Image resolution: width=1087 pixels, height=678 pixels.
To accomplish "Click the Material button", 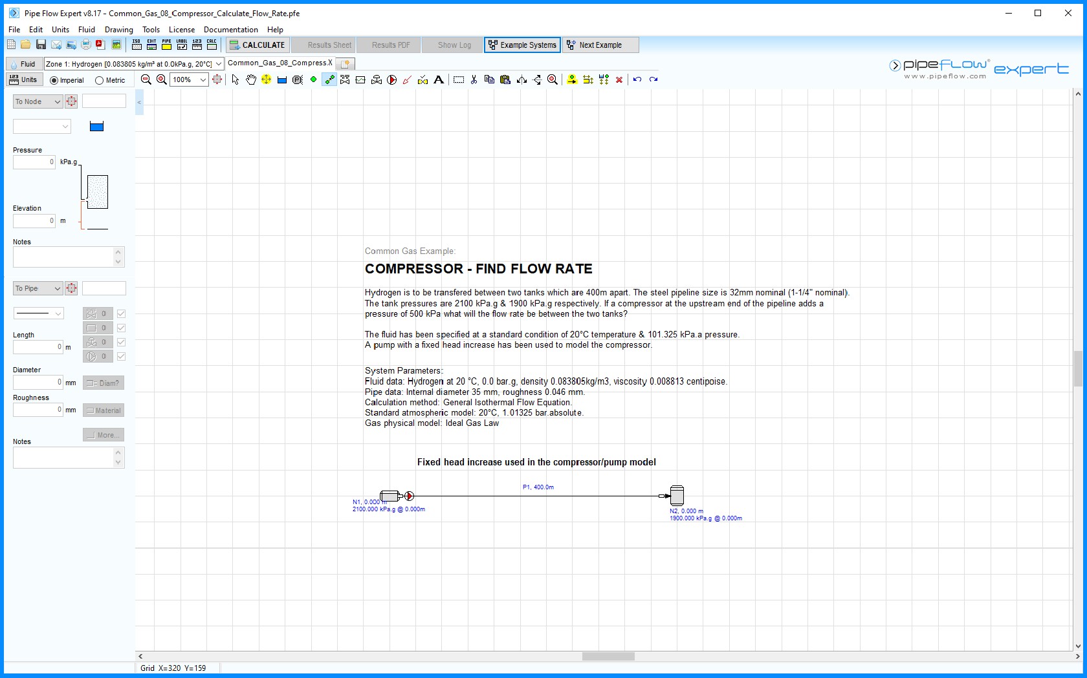I will click(x=104, y=410).
